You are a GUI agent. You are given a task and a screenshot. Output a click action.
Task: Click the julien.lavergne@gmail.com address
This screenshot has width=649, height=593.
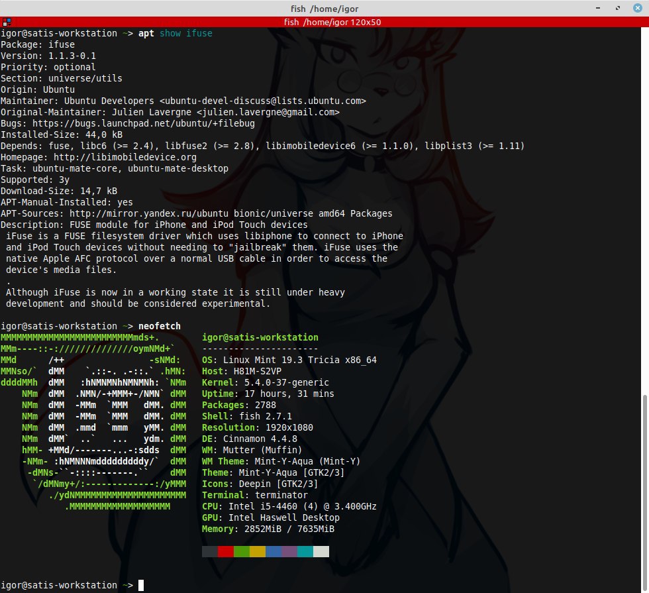268,112
